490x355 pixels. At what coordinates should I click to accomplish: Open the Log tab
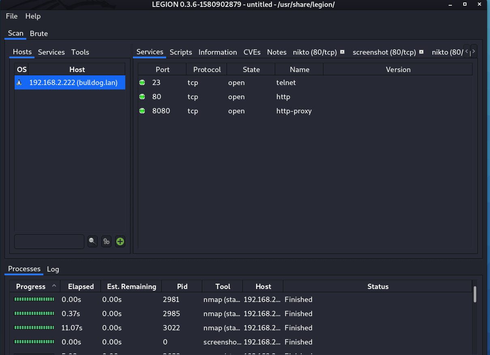pos(53,269)
